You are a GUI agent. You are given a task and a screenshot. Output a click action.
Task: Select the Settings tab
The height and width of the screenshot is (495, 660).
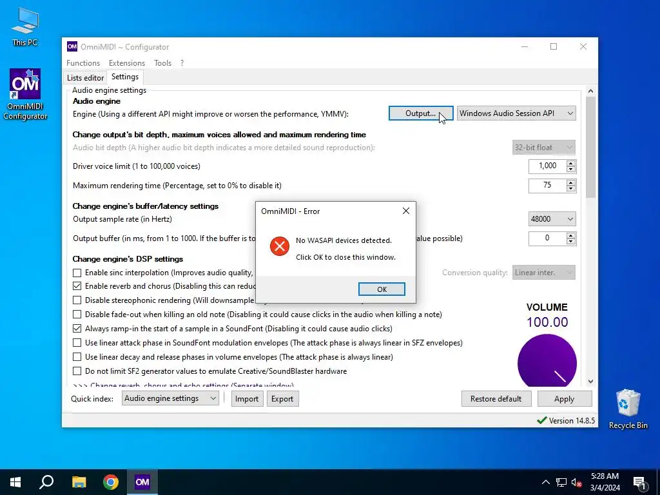(x=125, y=77)
